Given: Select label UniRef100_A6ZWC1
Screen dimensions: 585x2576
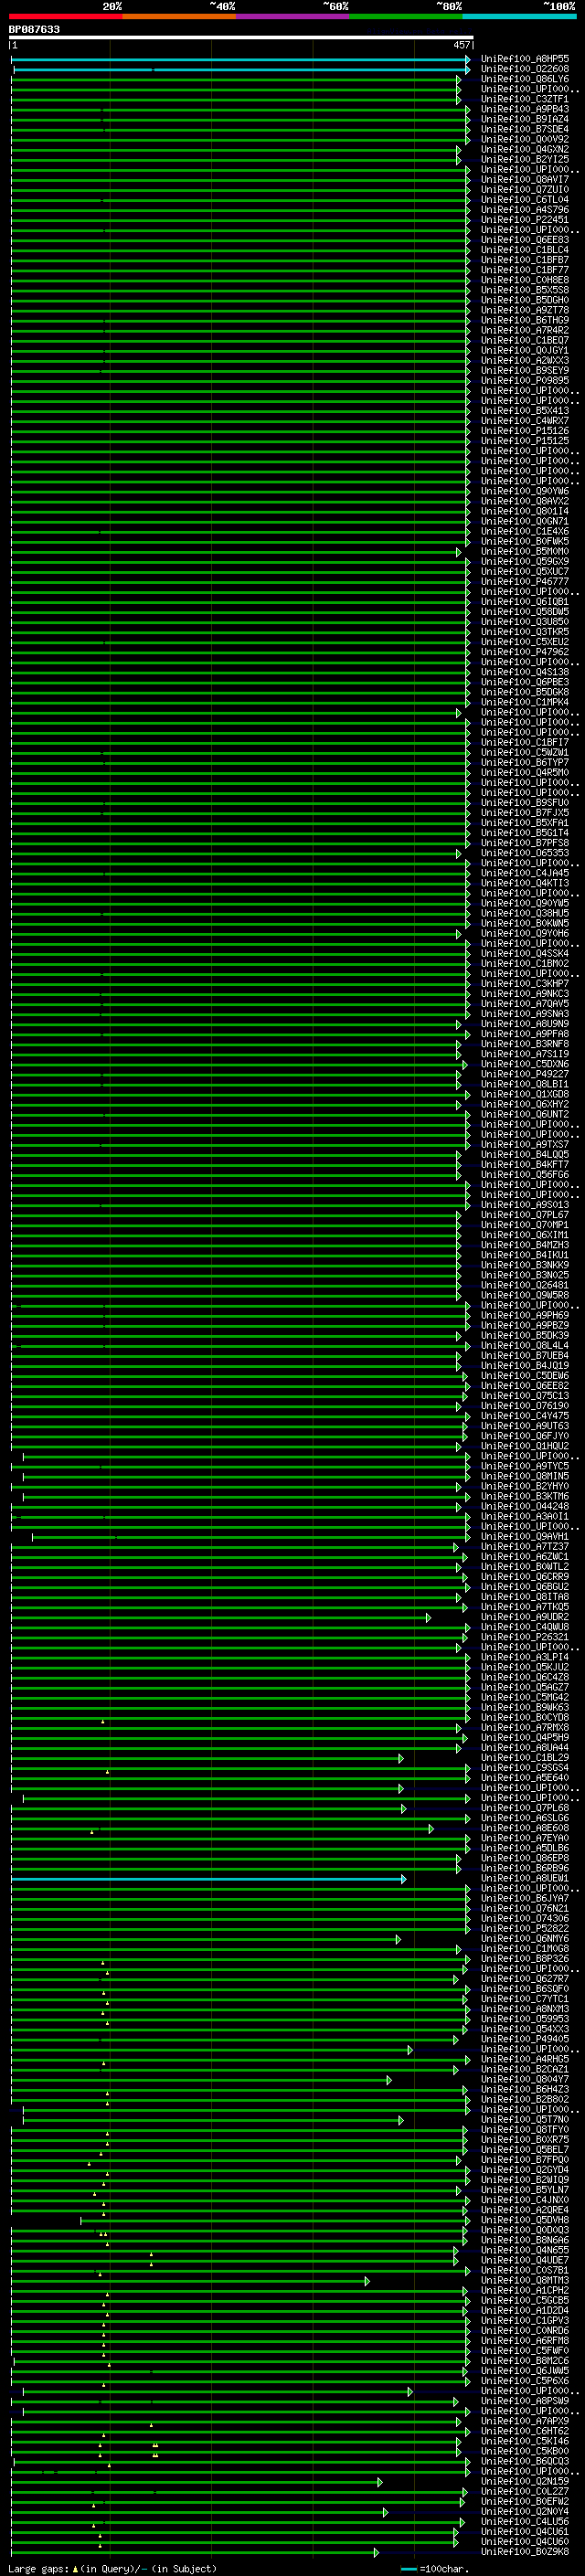Looking at the screenshot, I should click(525, 1556).
